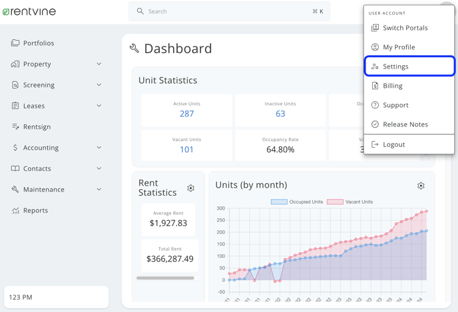Select Support menu entry

tap(409, 105)
